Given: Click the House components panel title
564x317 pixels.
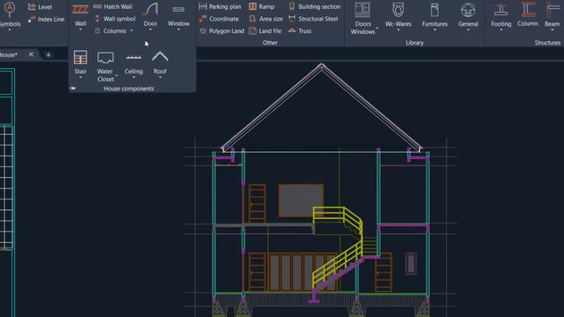Looking at the screenshot, I should coord(129,89).
